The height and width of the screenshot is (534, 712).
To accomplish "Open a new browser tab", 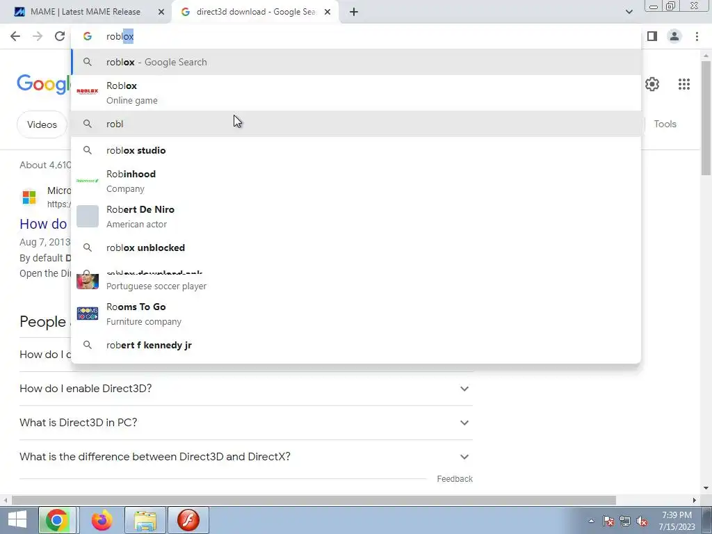I will pyautogui.click(x=354, y=12).
